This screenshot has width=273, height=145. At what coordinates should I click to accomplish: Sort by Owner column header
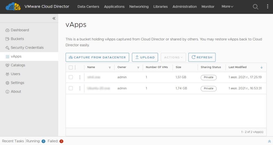coord(122,67)
